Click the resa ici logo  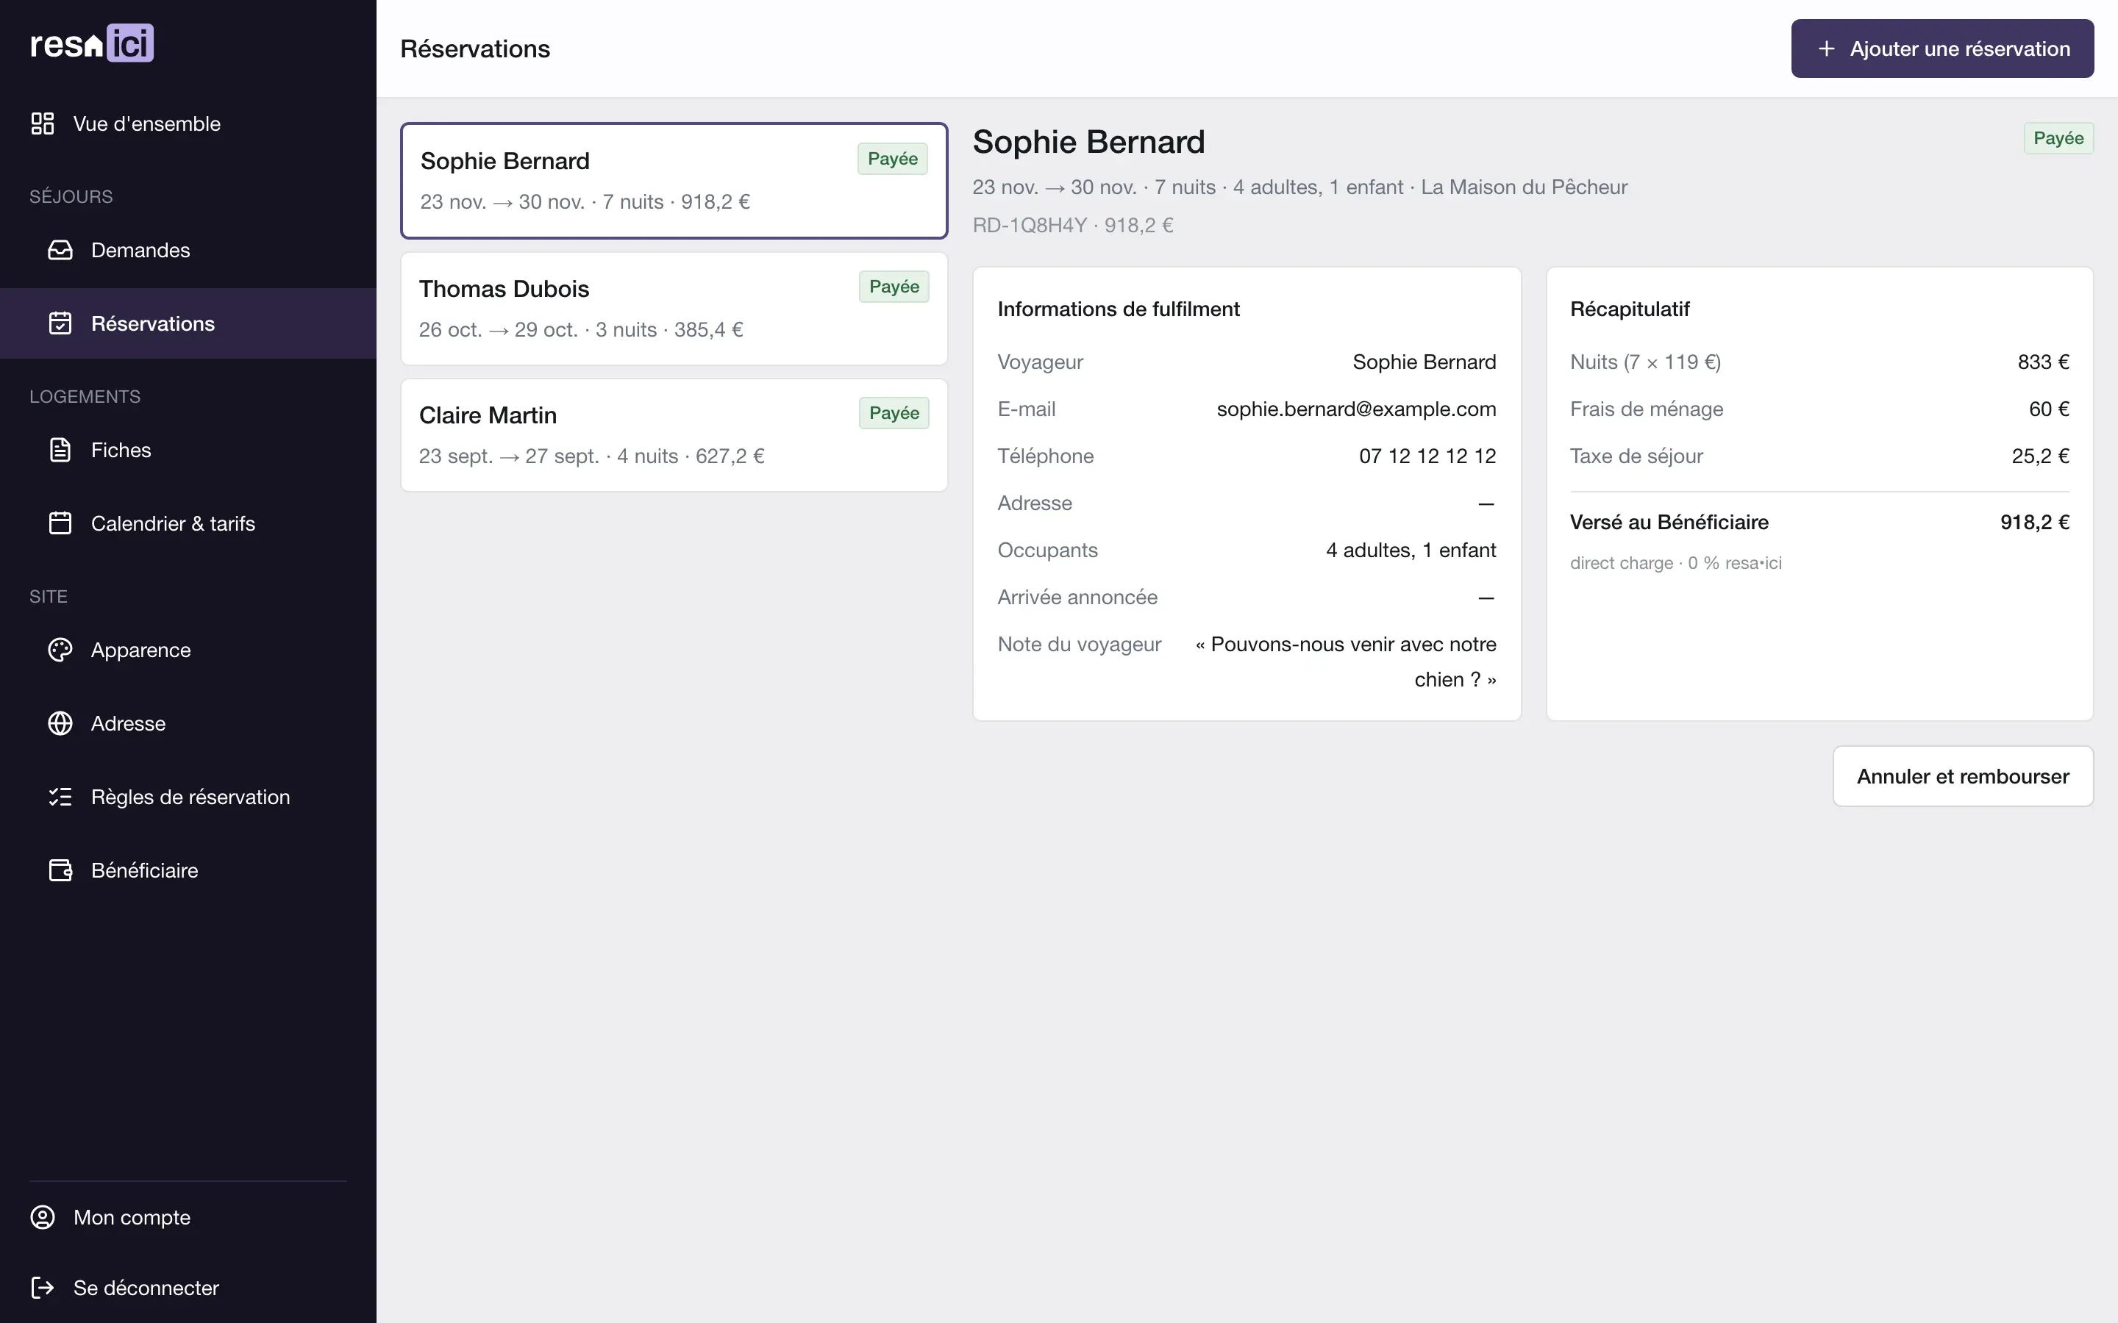point(92,43)
